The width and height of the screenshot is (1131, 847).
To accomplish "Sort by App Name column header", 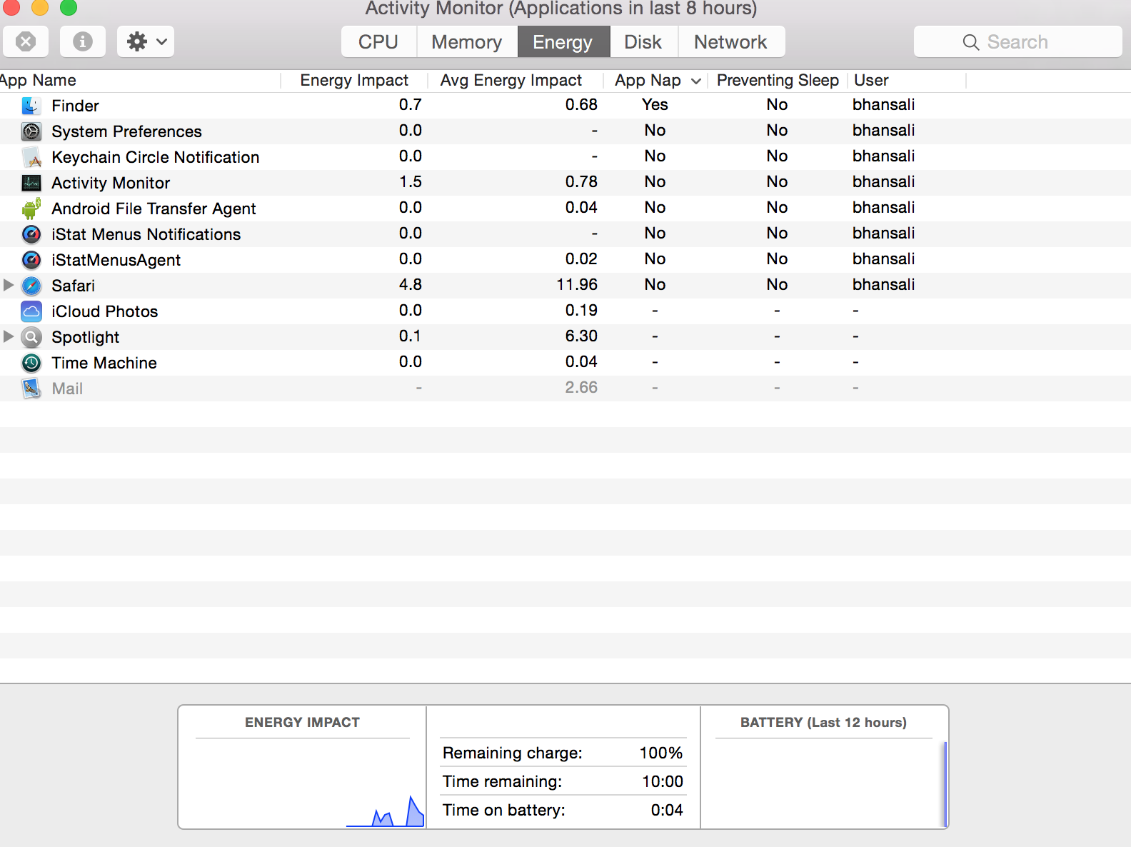I will click(139, 80).
